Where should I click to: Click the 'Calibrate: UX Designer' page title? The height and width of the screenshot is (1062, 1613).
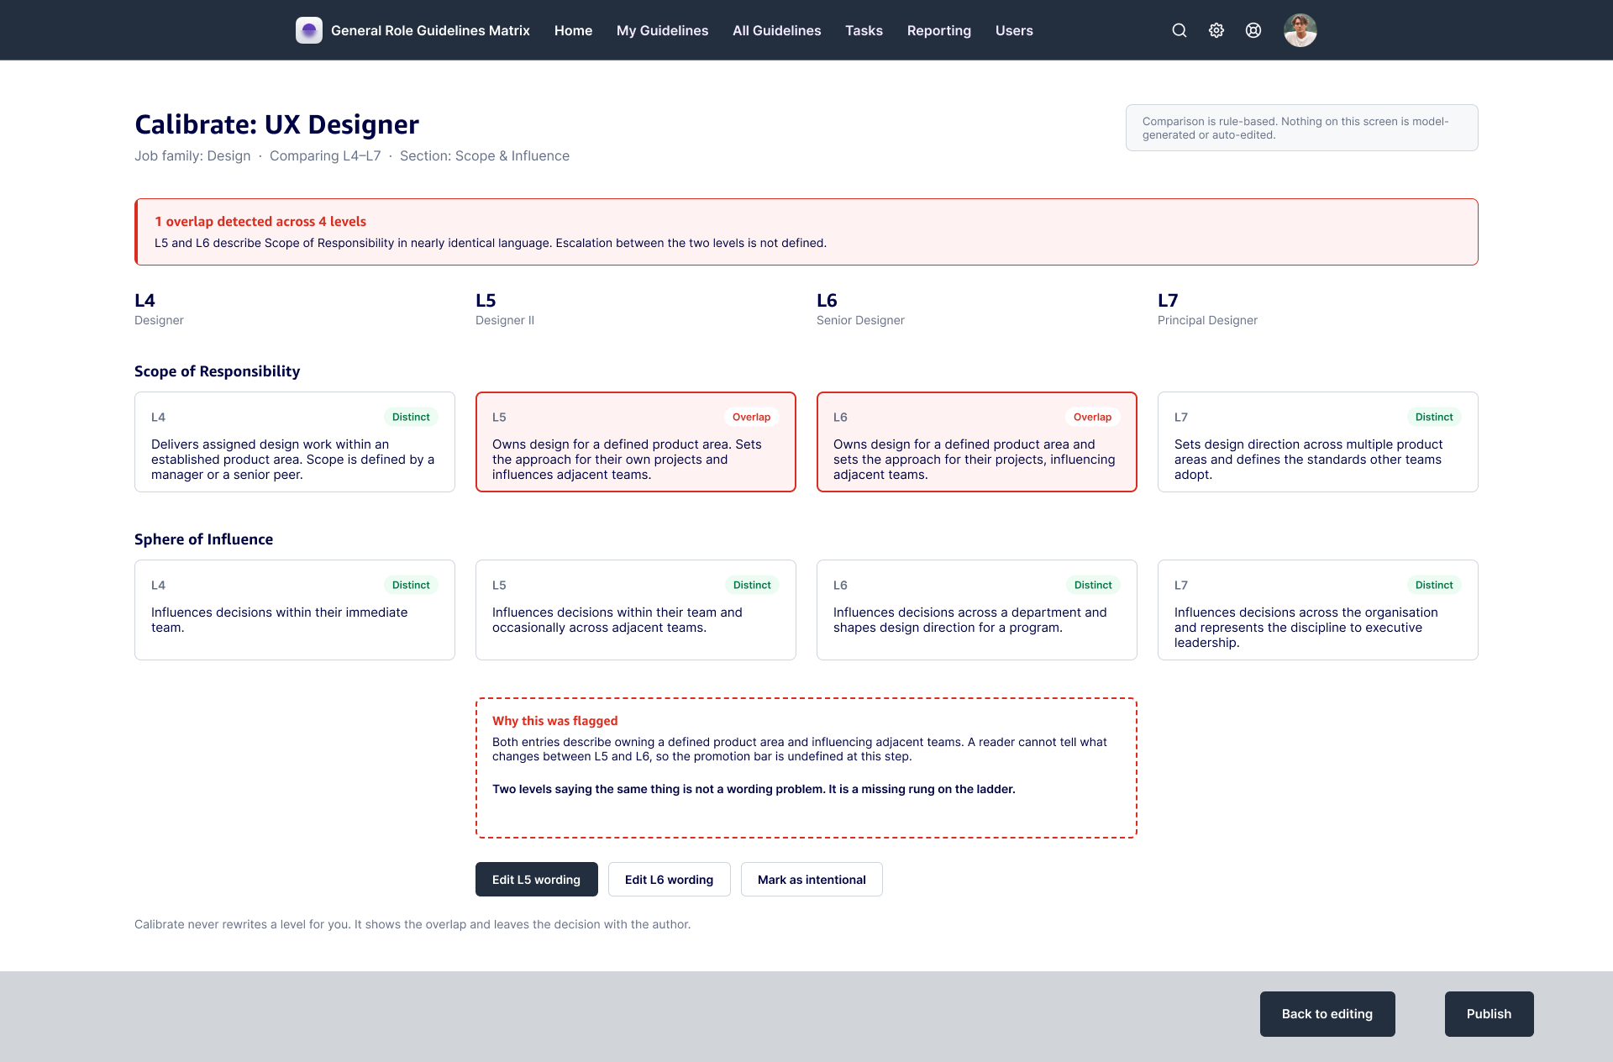click(x=276, y=124)
